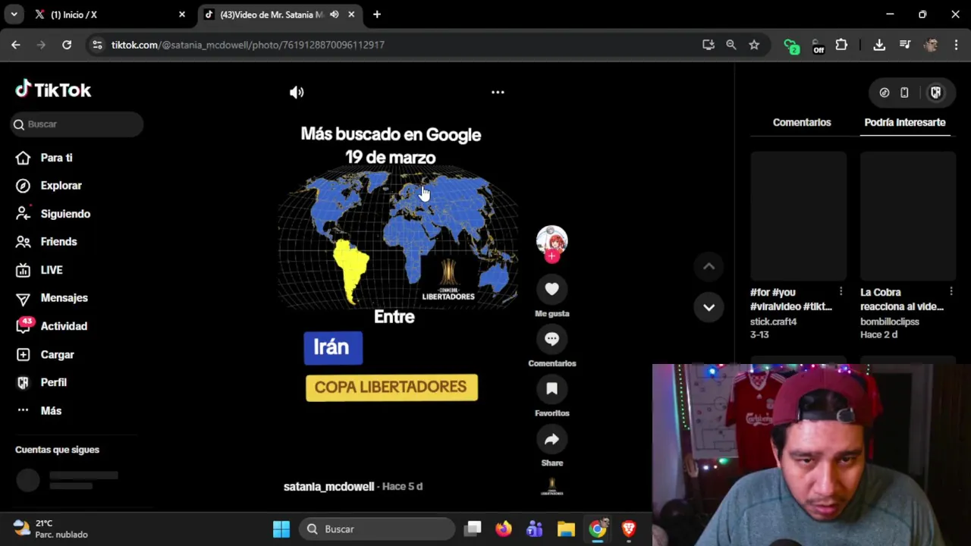Viewport: 971px width, 546px height.
Task: Go back in the browser
Action: click(16, 45)
